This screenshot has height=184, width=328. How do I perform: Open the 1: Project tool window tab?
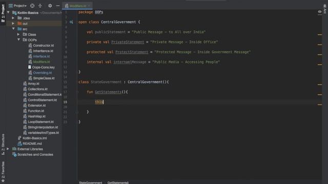click(3, 13)
